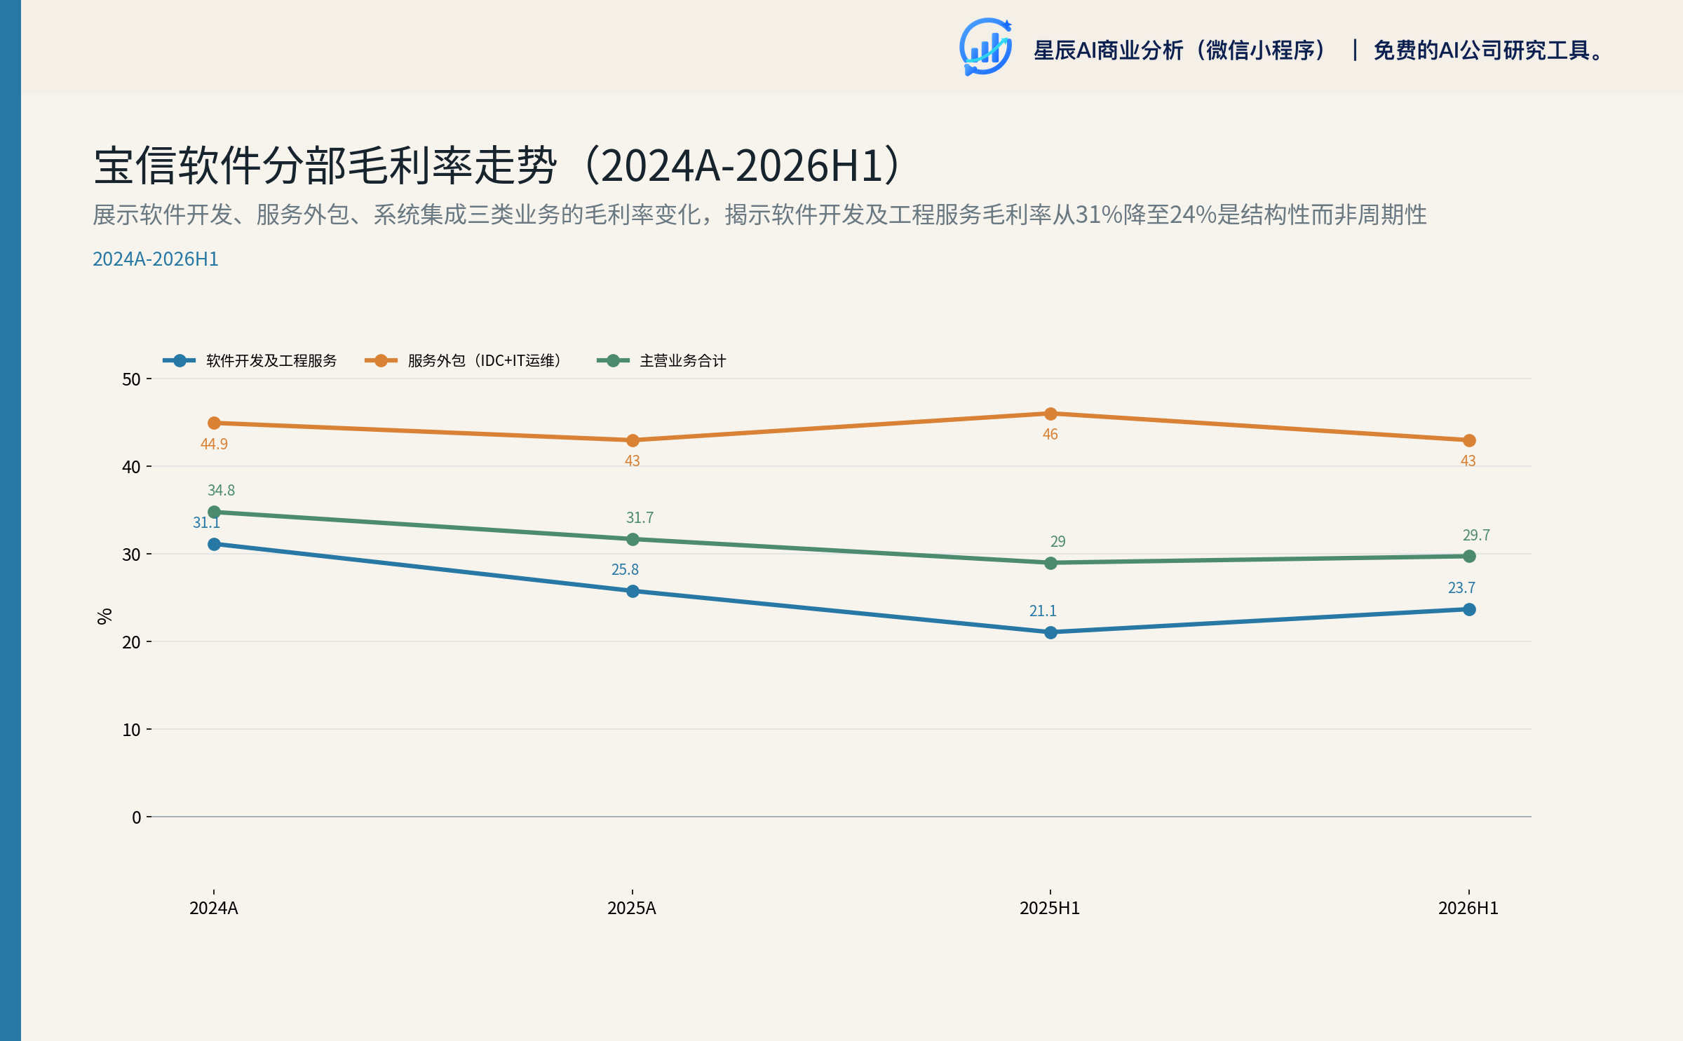The width and height of the screenshot is (1683, 1041).
Task: Toggle the 服务外包(IDC+IT运维) legend entry
Action: [x=464, y=360]
